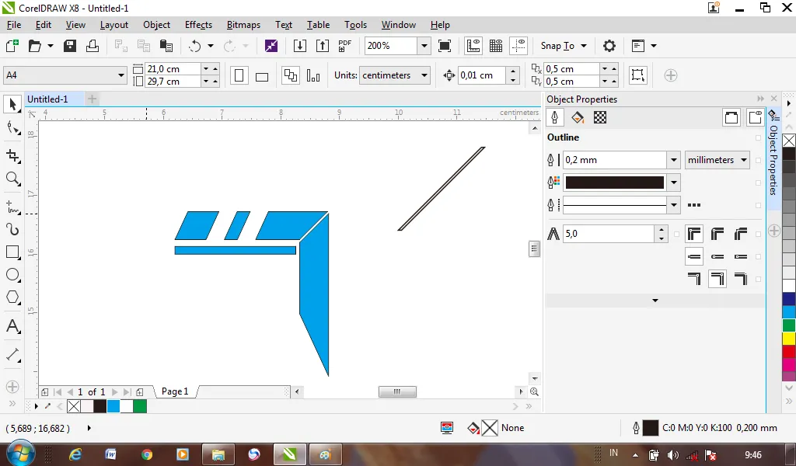The width and height of the screenshot is (796, 466).
Task: Choose the Crop tool
Action: coord(12,155)
